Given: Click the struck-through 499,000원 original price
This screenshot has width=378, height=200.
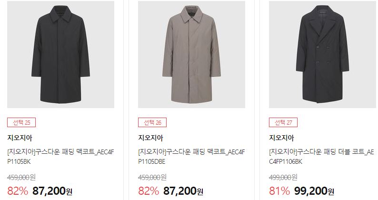Looking at the screenshot, I should click(x=283, y=177).
